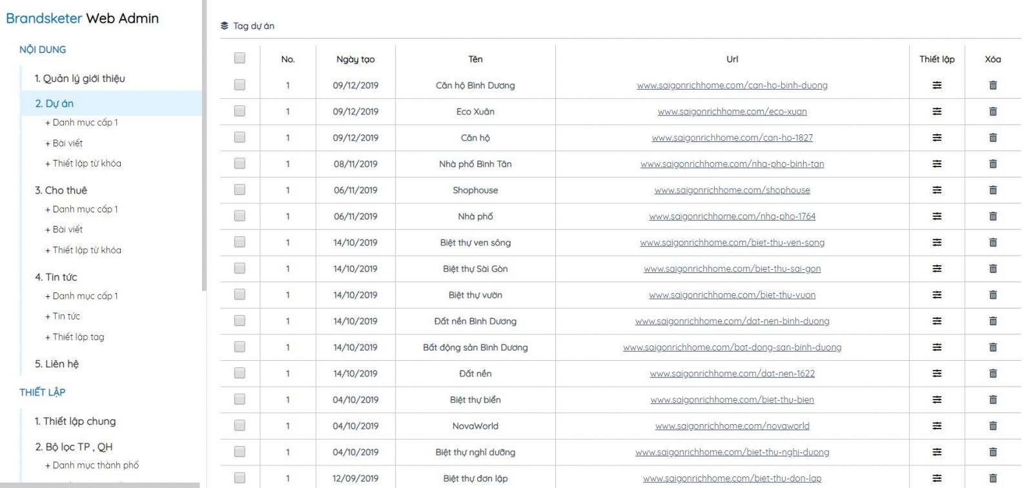Open Thiết lập từ khóa under Dự án

click(83, 164)
